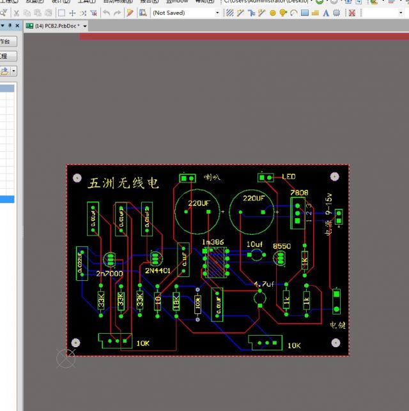The image size is (409, 411).
Task: Select the 电键 key label
Action: (x=337, y=325)
